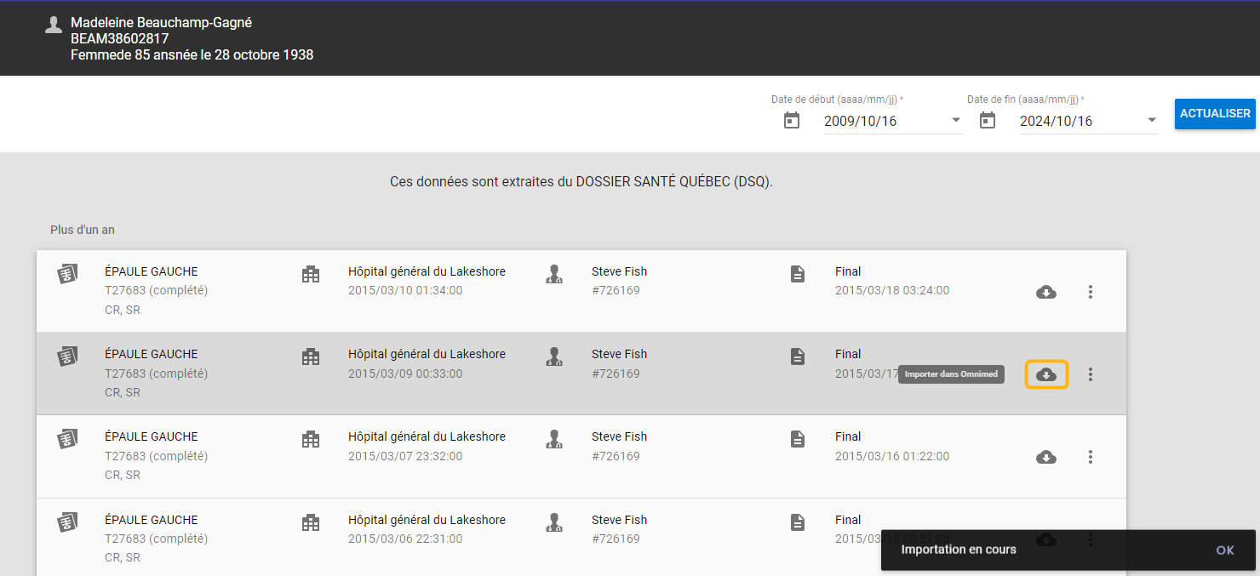Select the Plus d'un an section label
The image size is (1260, 576).
[82, 229]
